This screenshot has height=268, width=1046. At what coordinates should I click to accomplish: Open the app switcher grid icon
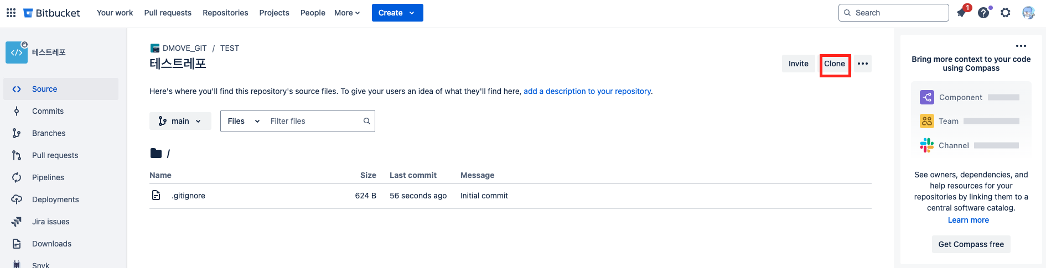11,13
